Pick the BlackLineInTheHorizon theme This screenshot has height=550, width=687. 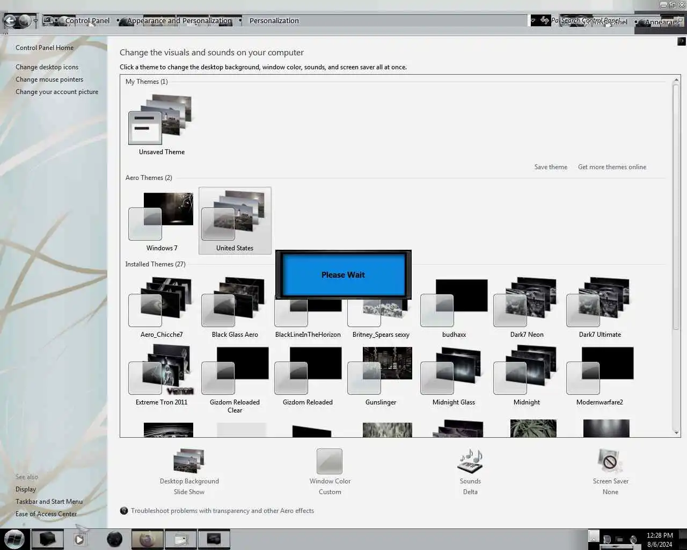(308, 318)
